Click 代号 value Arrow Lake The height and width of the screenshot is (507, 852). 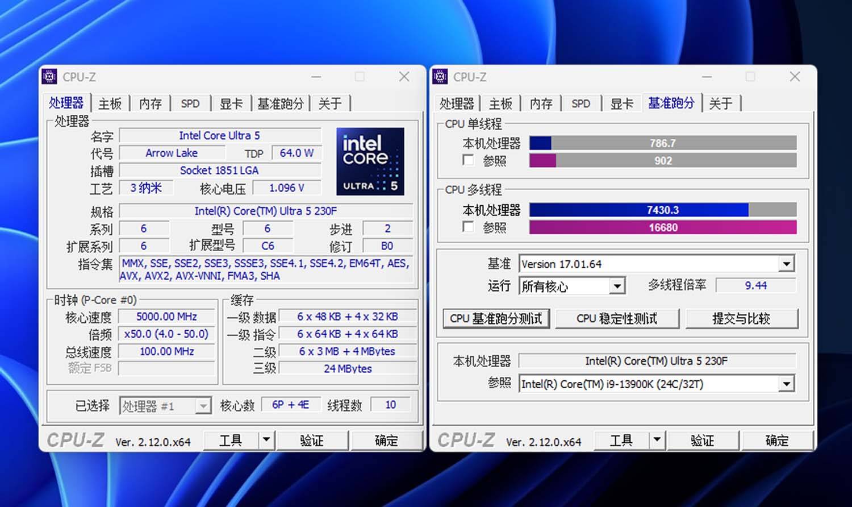tap(172, 153)
